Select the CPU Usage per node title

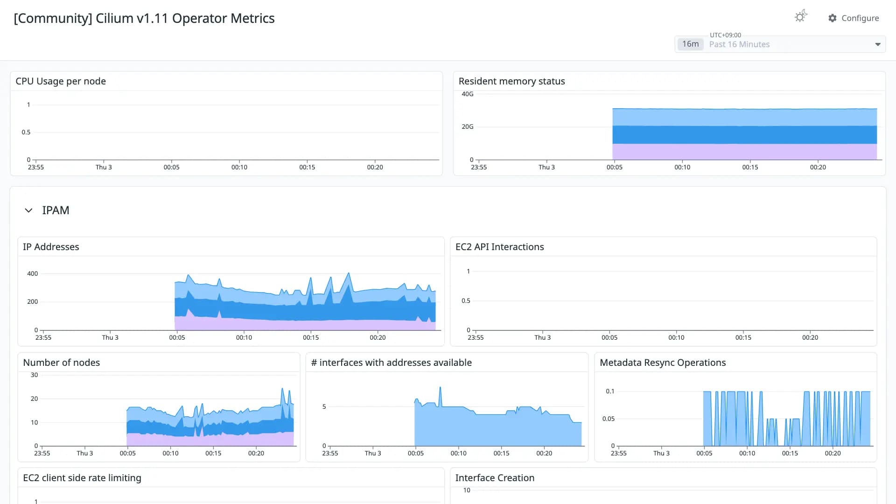61,81
